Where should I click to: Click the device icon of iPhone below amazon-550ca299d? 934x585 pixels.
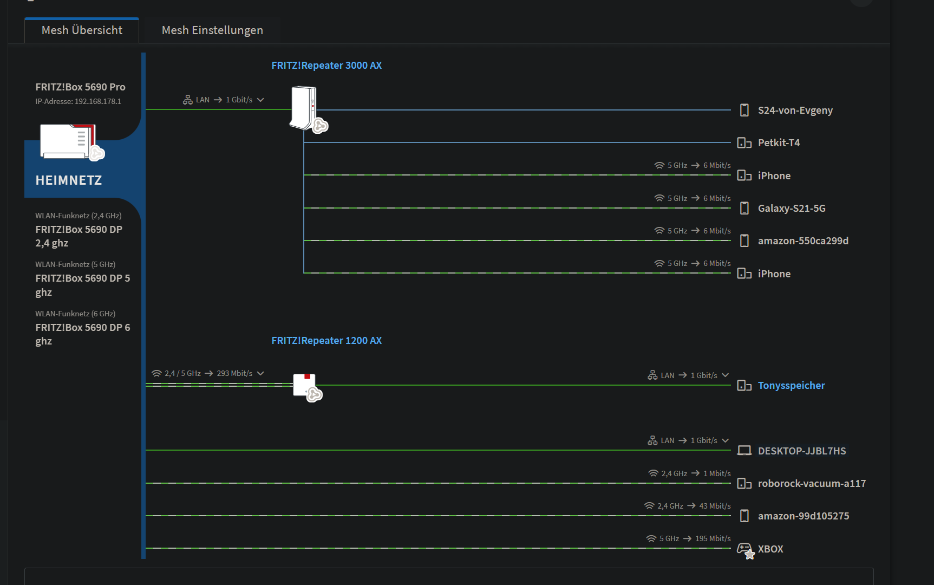(744, 274)
